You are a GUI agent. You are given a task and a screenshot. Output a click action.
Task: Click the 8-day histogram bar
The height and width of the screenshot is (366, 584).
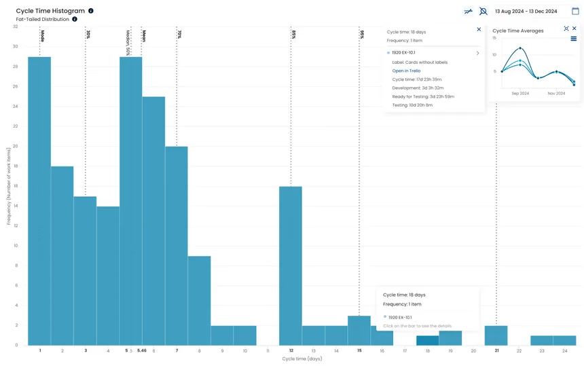click(x=199, y=301)
